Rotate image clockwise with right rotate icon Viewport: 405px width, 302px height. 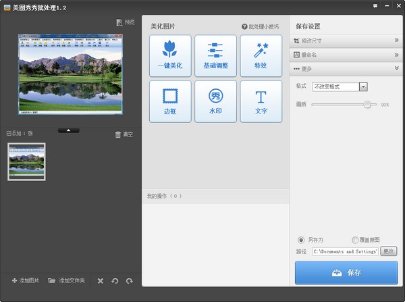click(x=129, y=281)
